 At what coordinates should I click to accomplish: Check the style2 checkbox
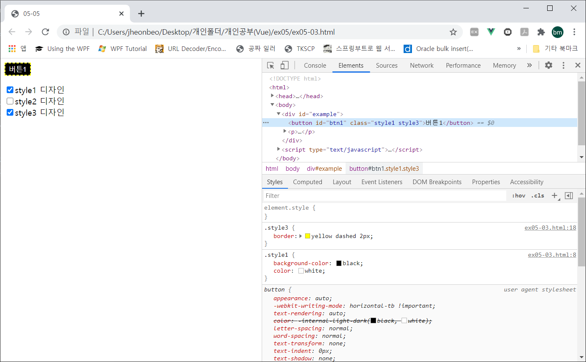click(x=10, y=101)
